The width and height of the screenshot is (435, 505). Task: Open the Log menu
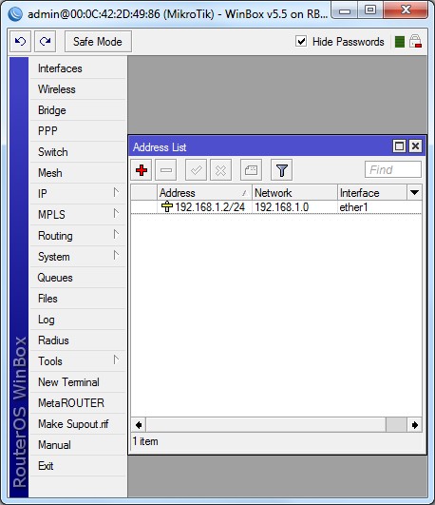pos(78,320)
